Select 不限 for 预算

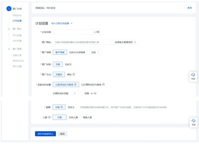pyautogui.click(x=59, y=107)
